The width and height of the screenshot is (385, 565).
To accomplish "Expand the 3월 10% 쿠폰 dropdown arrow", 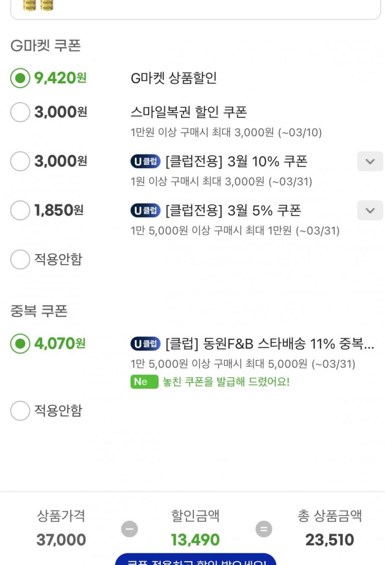I will [x=370, y=162].
